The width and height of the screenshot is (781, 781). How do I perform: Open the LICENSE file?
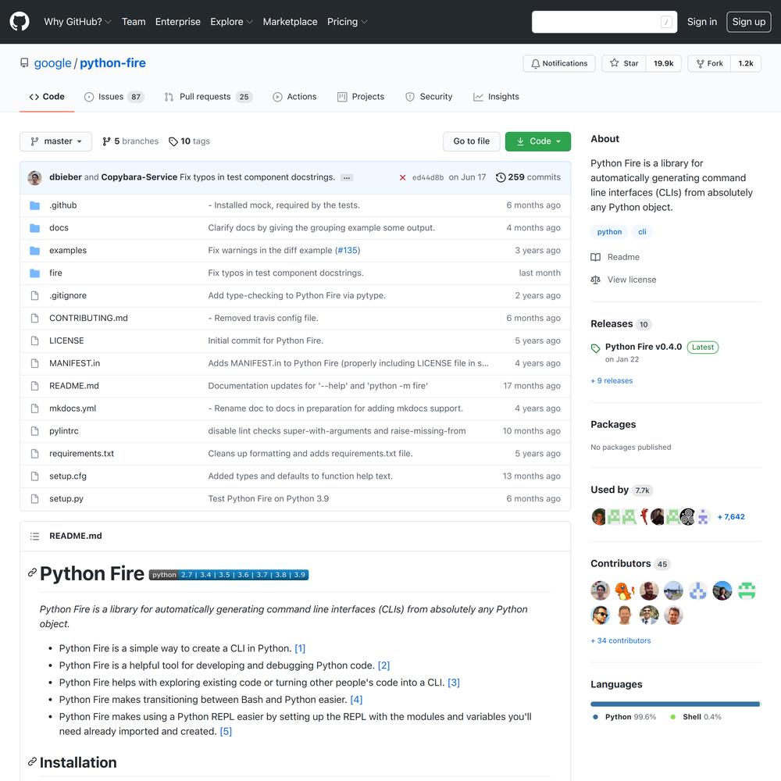tap(66, 341)
